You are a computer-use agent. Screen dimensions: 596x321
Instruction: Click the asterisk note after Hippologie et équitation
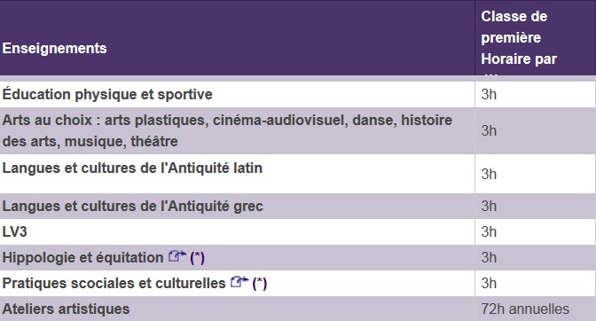[x=197, y=258]
